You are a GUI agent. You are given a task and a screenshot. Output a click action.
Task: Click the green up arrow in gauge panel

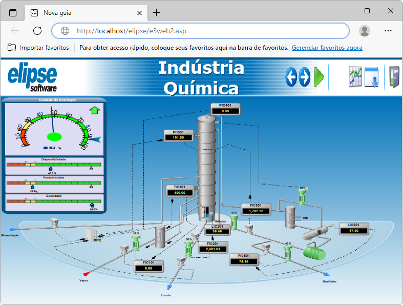(x=95, y=110)
